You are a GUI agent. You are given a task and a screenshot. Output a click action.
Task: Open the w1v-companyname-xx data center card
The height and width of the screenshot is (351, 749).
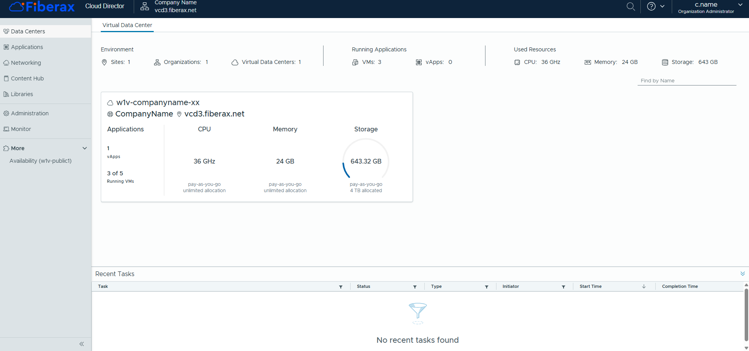pyautogui.click(x=158, y=103)
